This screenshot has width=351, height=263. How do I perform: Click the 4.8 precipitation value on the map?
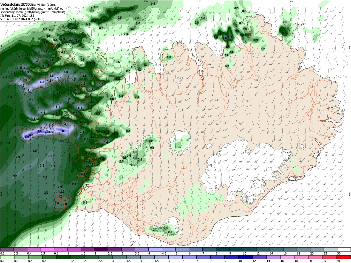coord(52,76)
